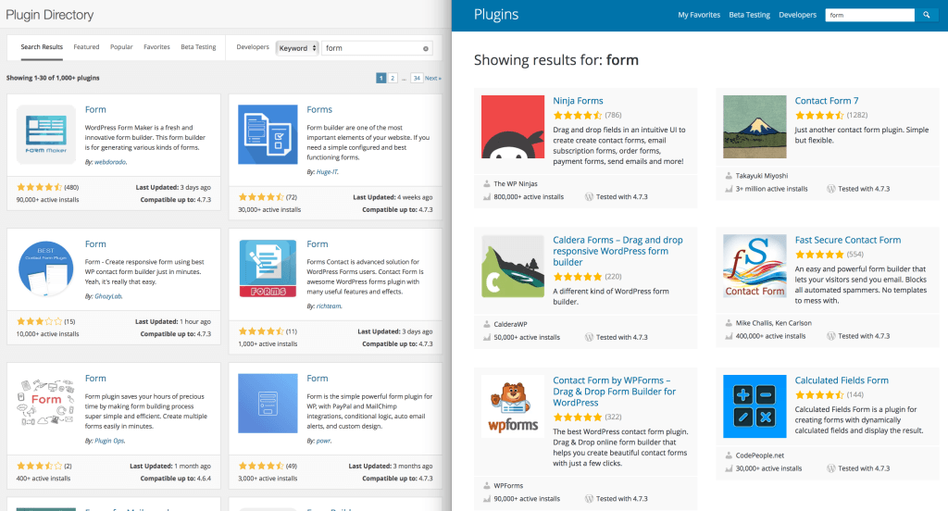Go to results page 2
Screen dimensions: 948x511
[393, 78]
